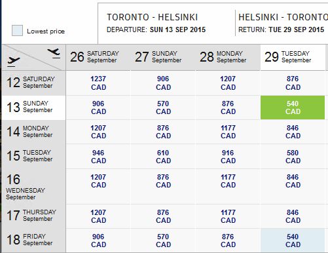Select the 17 Thursday September departure row
The width and height of the screenshot is (328, 253).
pos(34,216)
